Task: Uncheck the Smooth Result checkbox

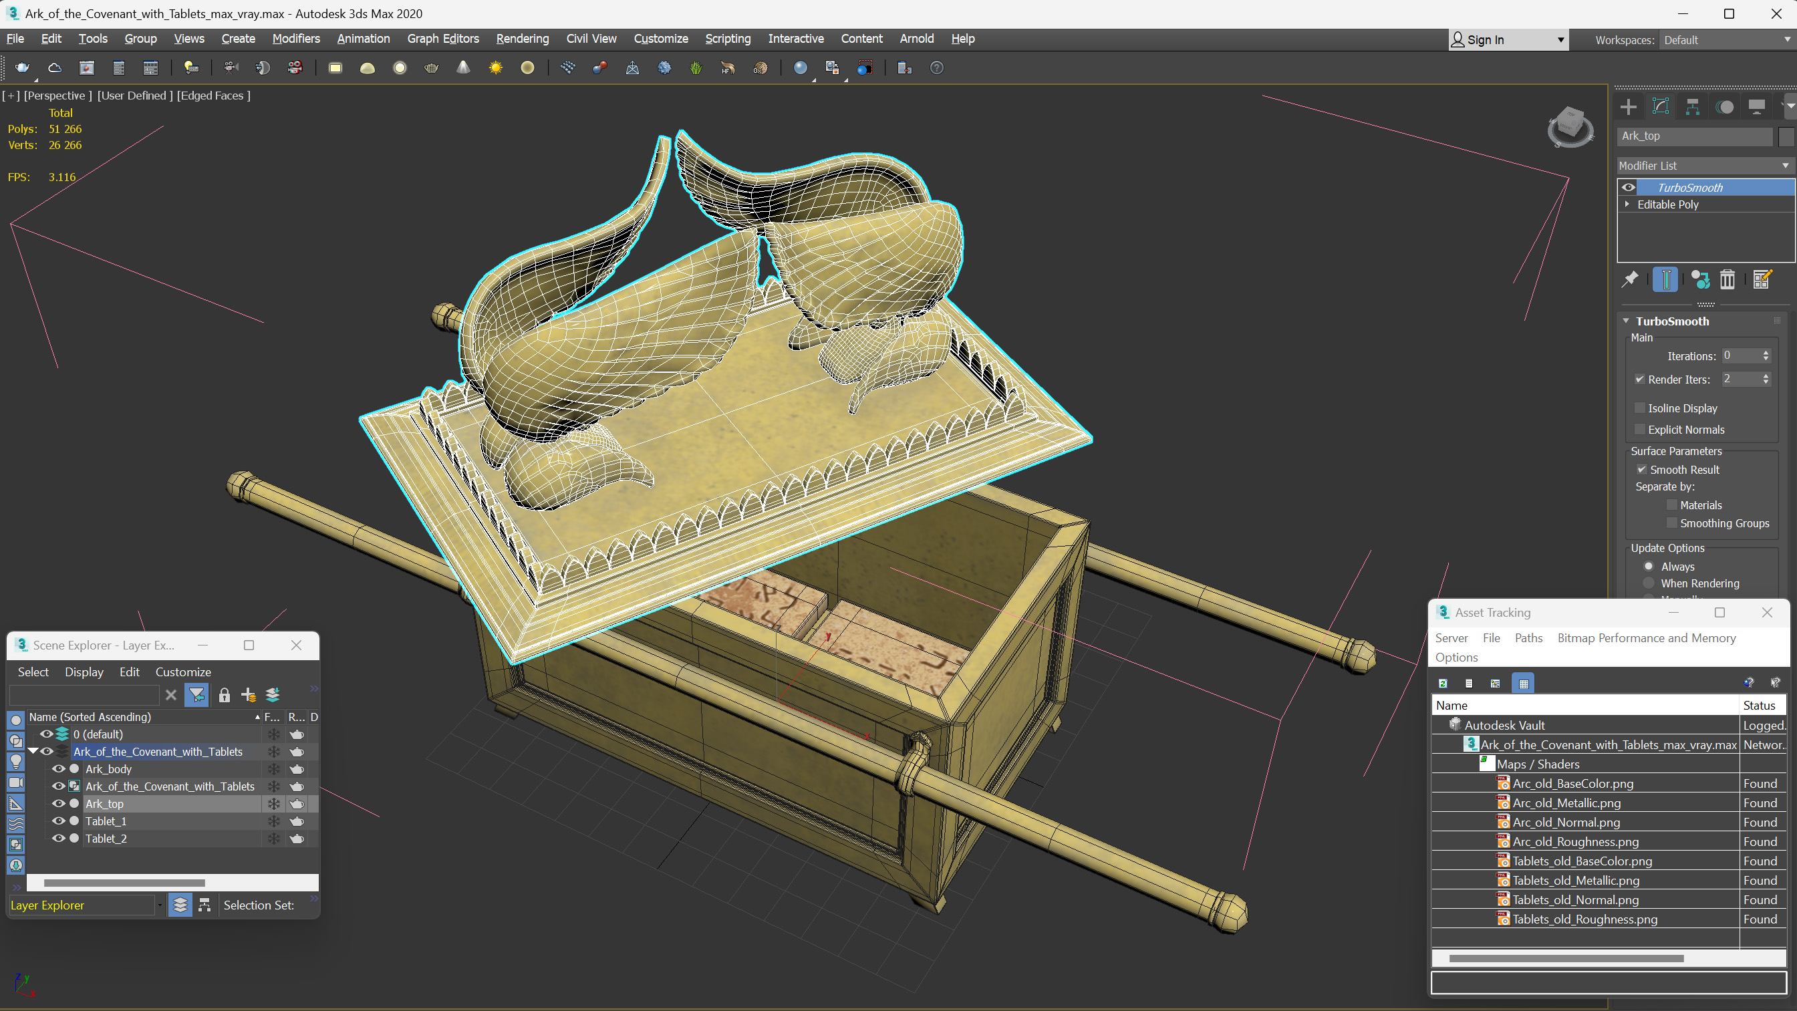Action: pos(1641,470)
